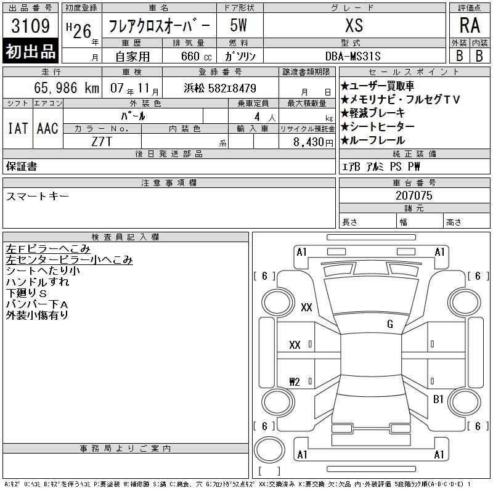Select inspector note 下廻りS
493x493 pixels.
pyautogui.click(x=26, y=293)
